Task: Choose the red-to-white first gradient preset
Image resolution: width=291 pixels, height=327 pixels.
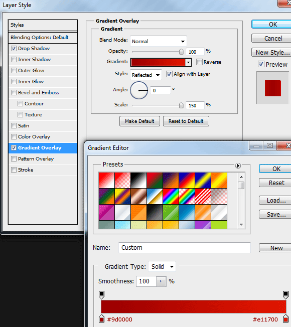Action: pos(106,180)
